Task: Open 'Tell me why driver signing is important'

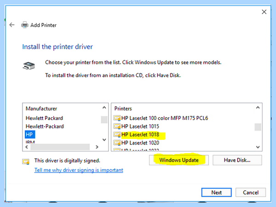Action: tap(79, 170)
